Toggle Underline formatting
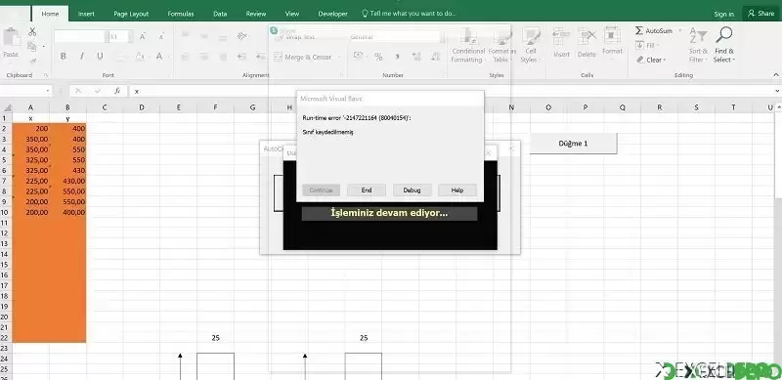 (100, 57)
